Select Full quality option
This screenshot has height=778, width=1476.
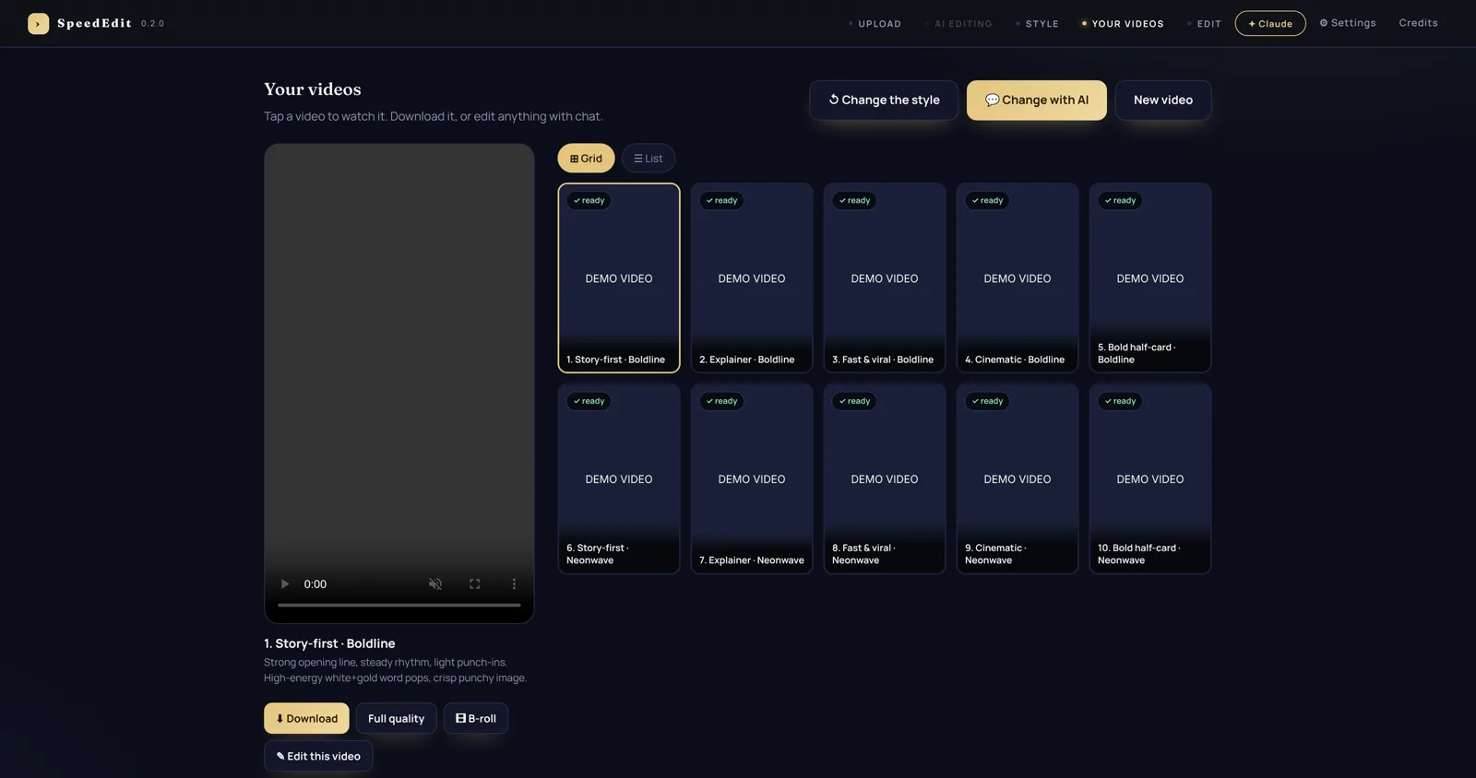coord(397,718)
